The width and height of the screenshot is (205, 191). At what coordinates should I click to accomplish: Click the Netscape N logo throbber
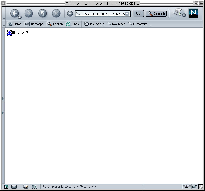point(193,13)
